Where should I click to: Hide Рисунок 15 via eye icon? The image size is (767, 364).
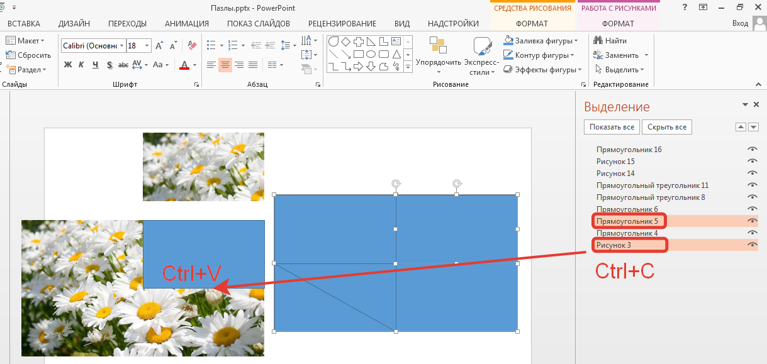pos(752,162)
